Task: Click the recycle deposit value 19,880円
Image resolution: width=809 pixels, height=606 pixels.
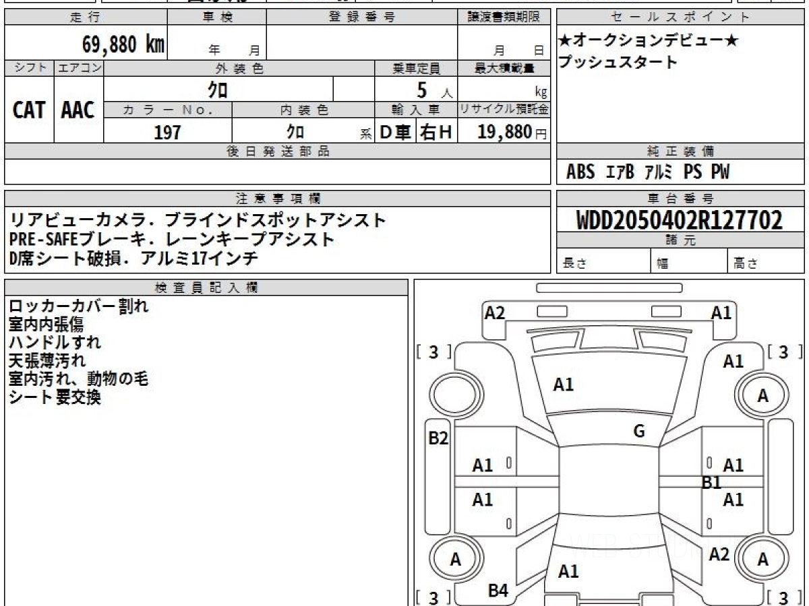Action: pos(512,132)
